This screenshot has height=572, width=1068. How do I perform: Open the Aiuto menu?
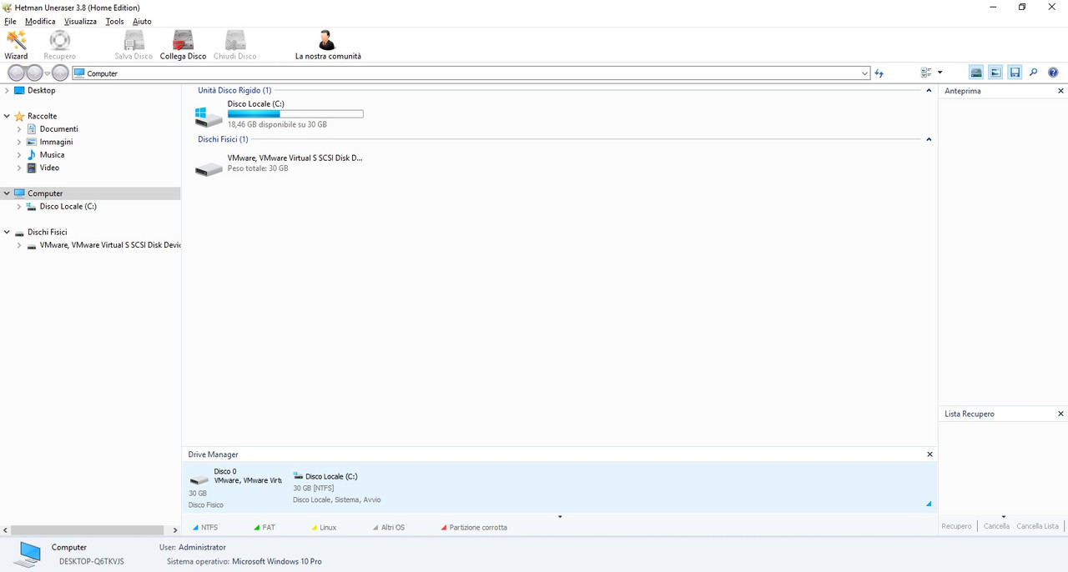[142, 22]
